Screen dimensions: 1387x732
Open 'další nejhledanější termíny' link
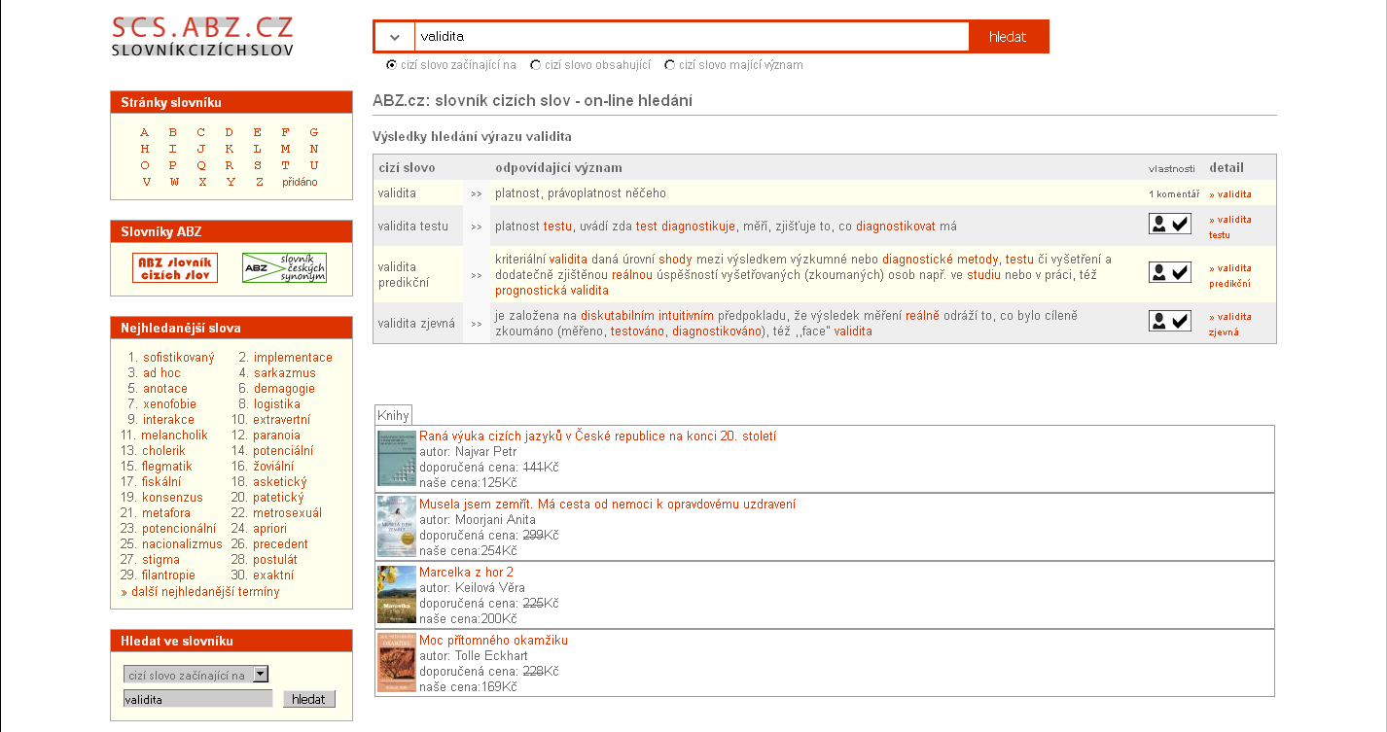click(x=200, y=591)
